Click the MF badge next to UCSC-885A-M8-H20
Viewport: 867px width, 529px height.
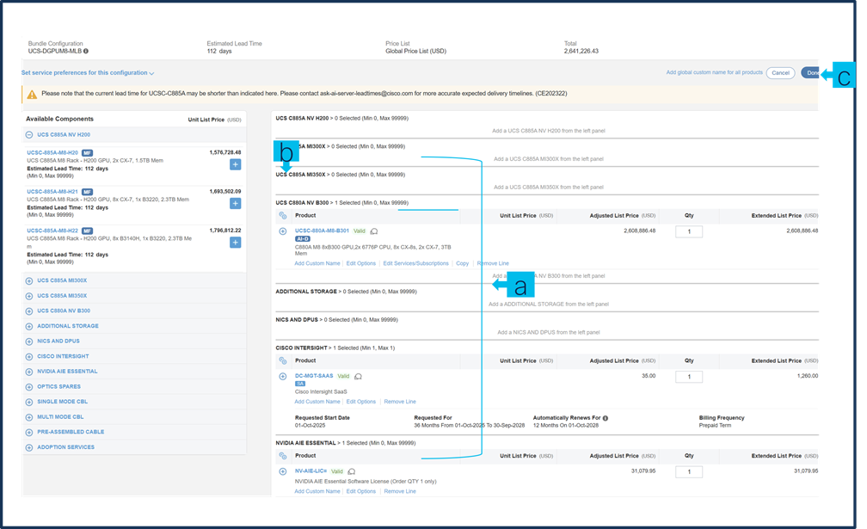click(88, 152)
